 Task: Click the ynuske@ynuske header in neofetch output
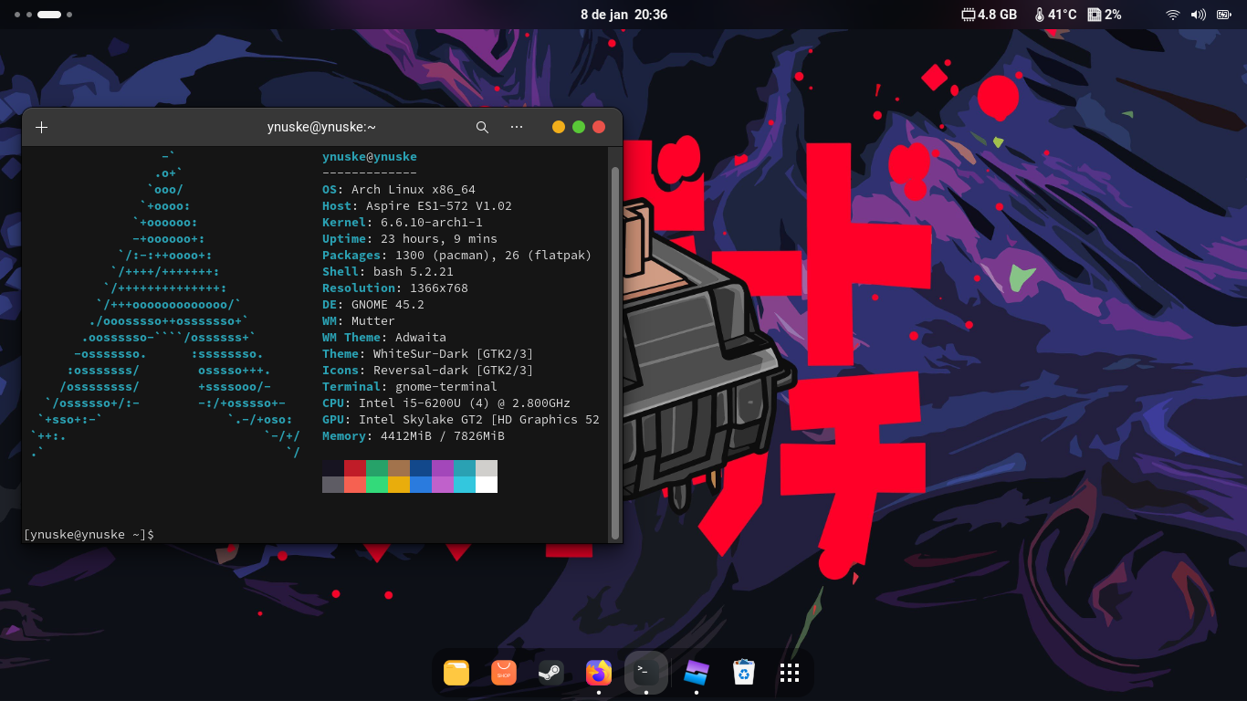pyautogui.click(x=370, y=156)
